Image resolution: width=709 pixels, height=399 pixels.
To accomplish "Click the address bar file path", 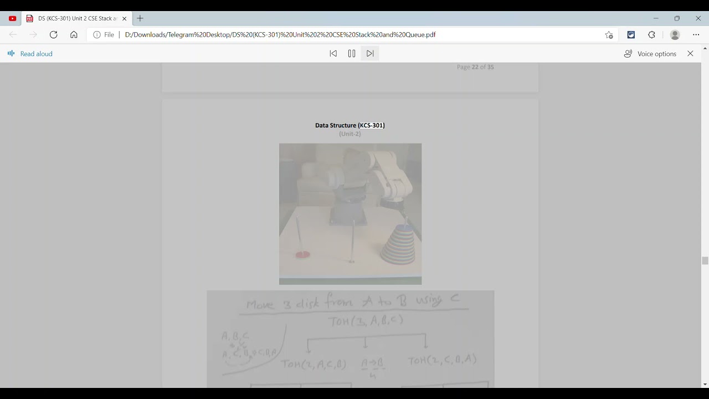I will pos(280,34).
